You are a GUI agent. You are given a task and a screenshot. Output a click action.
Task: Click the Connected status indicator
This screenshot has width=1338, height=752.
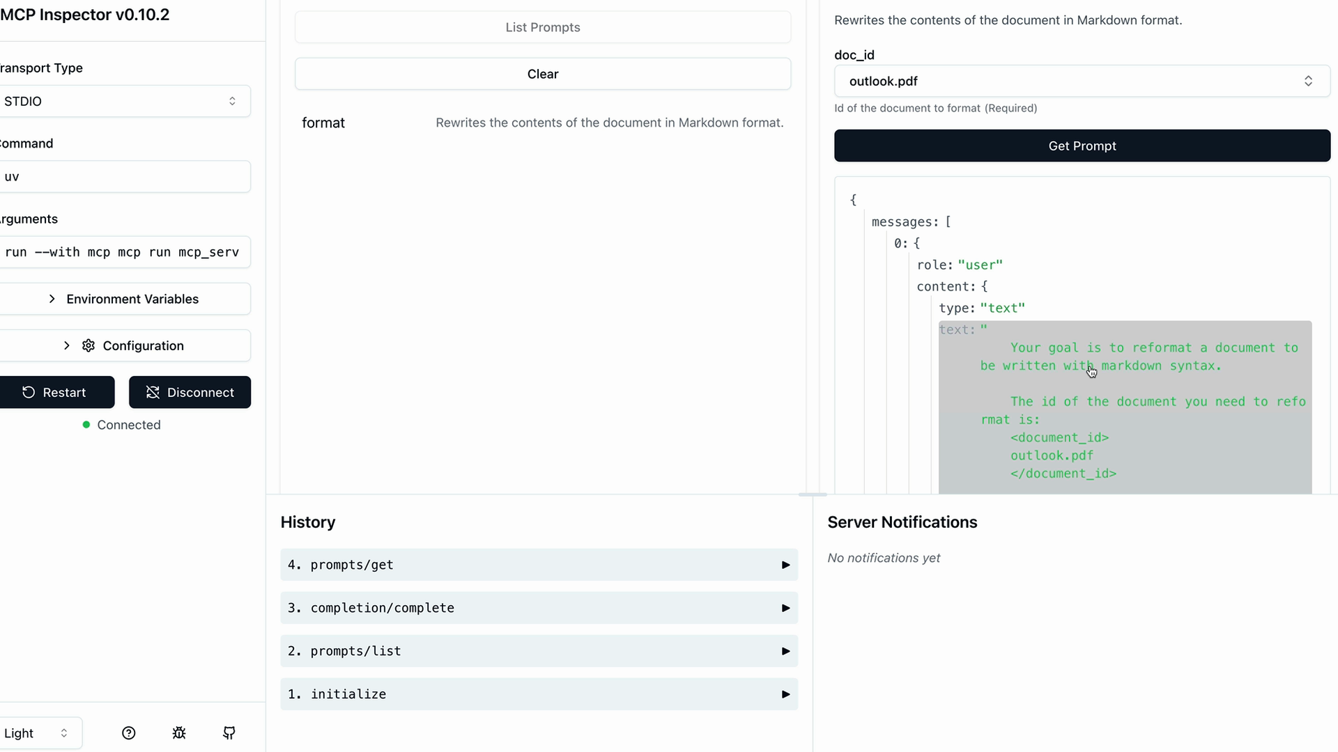coord(121,425)
